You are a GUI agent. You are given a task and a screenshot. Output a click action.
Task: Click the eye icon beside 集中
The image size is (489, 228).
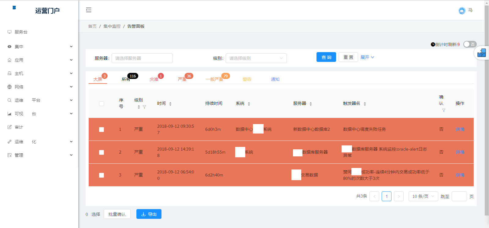coord(9,47)
